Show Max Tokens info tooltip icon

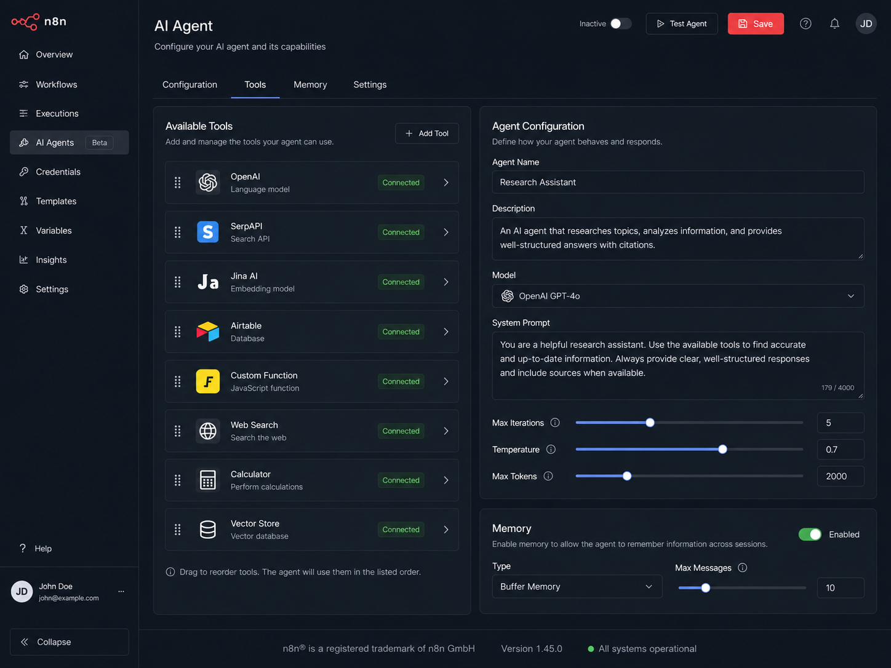548,476
